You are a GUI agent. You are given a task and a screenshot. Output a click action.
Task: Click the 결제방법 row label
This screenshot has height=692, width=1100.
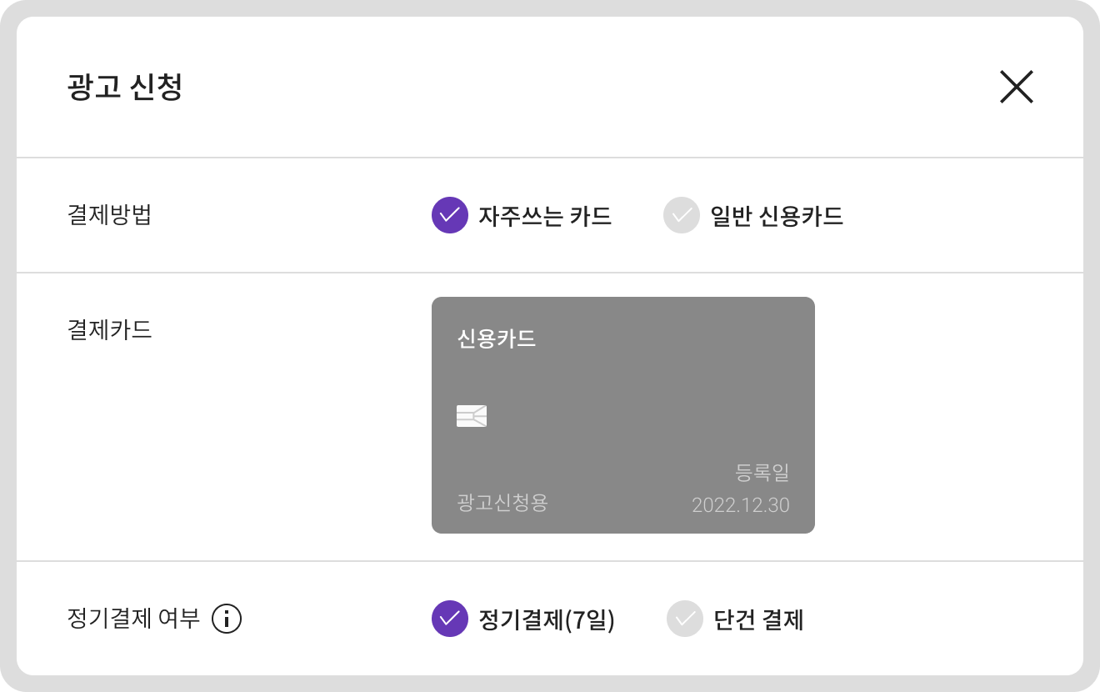pyautogui.click(x=109, y=215)
